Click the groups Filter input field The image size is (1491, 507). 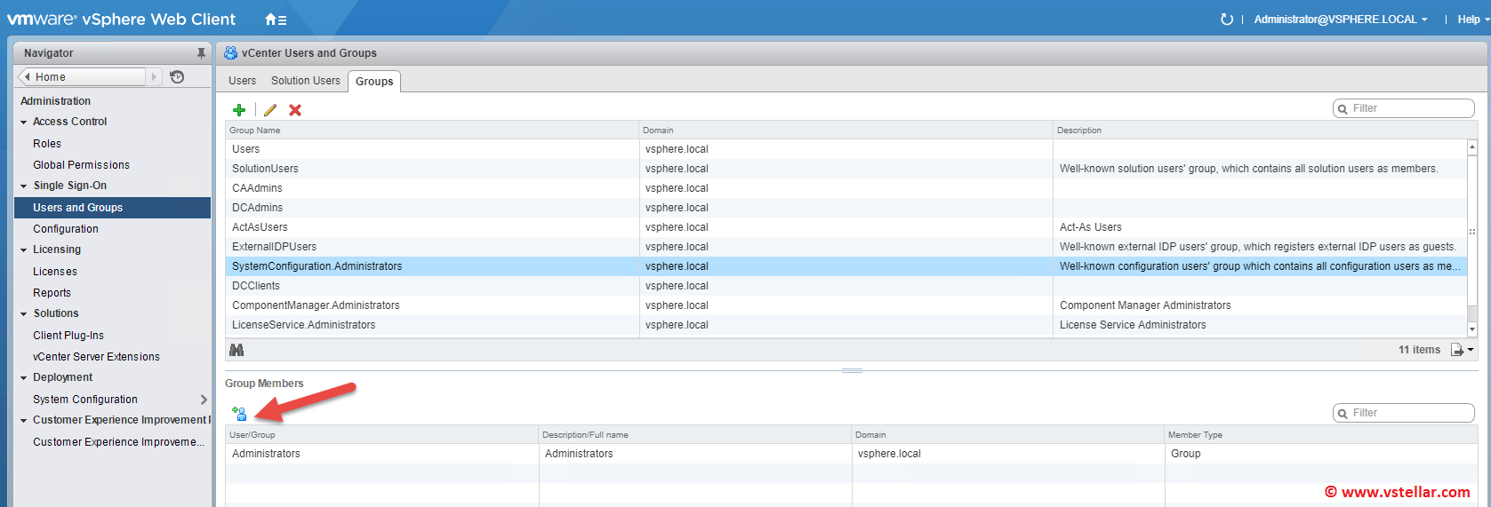click(x=1410, y=108)
